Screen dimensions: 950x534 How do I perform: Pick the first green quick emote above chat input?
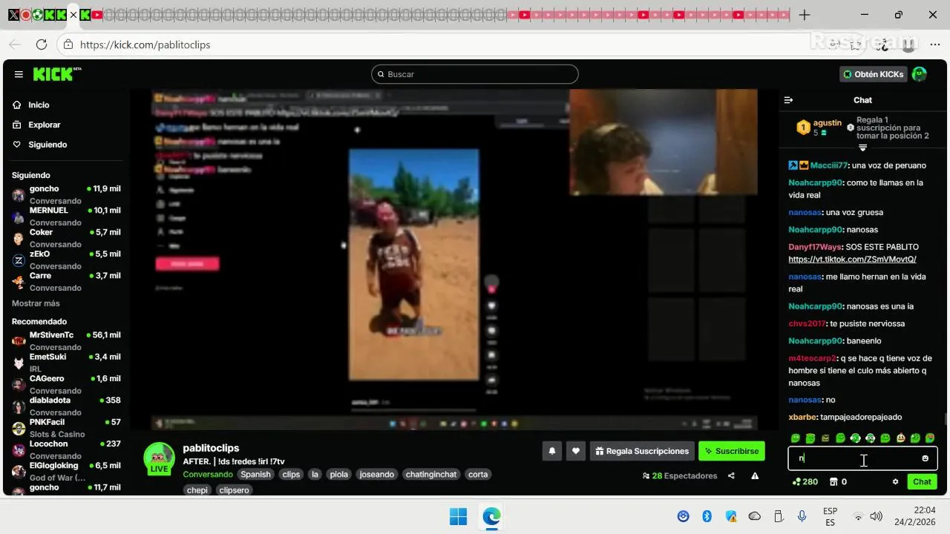[796, 438]
